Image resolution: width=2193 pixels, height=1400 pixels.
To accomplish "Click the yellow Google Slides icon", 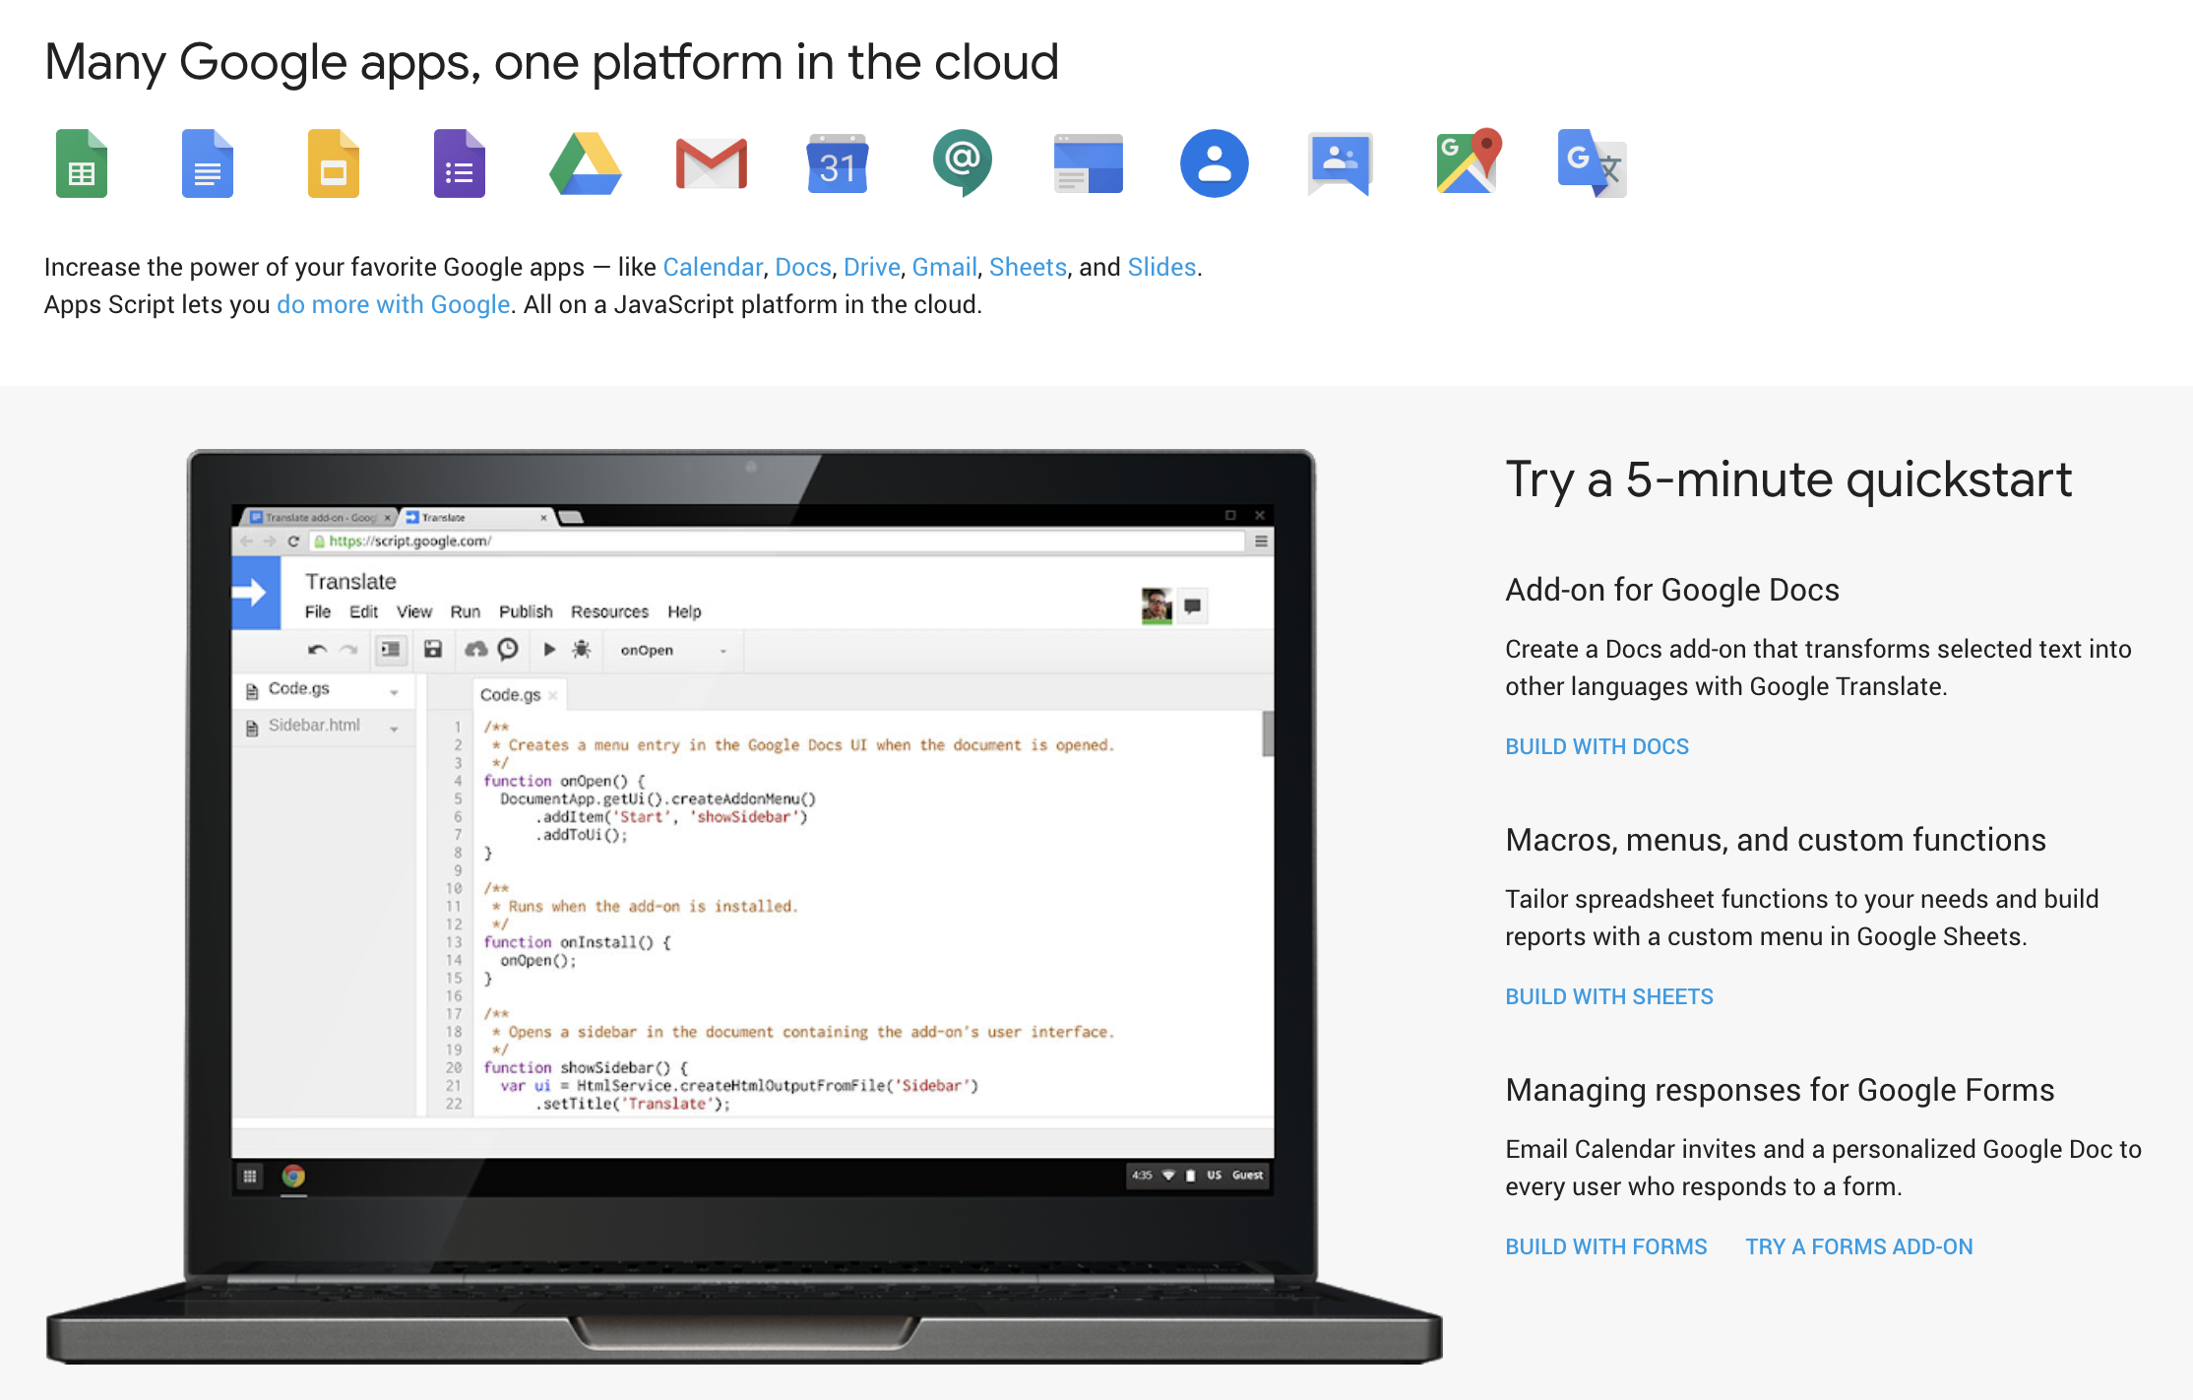I will pyautogui.click(x=333, y=163).
